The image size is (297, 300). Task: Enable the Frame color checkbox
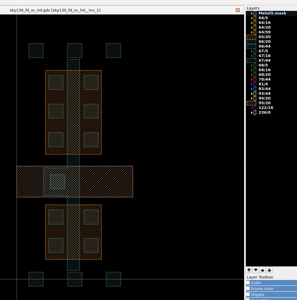(x=248, y=288)
